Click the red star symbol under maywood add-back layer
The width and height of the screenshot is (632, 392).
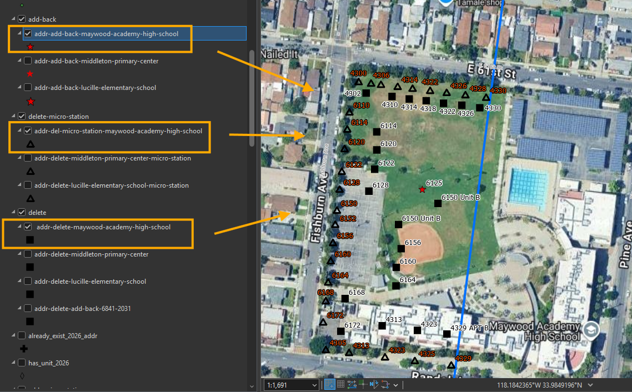point(30,47)
